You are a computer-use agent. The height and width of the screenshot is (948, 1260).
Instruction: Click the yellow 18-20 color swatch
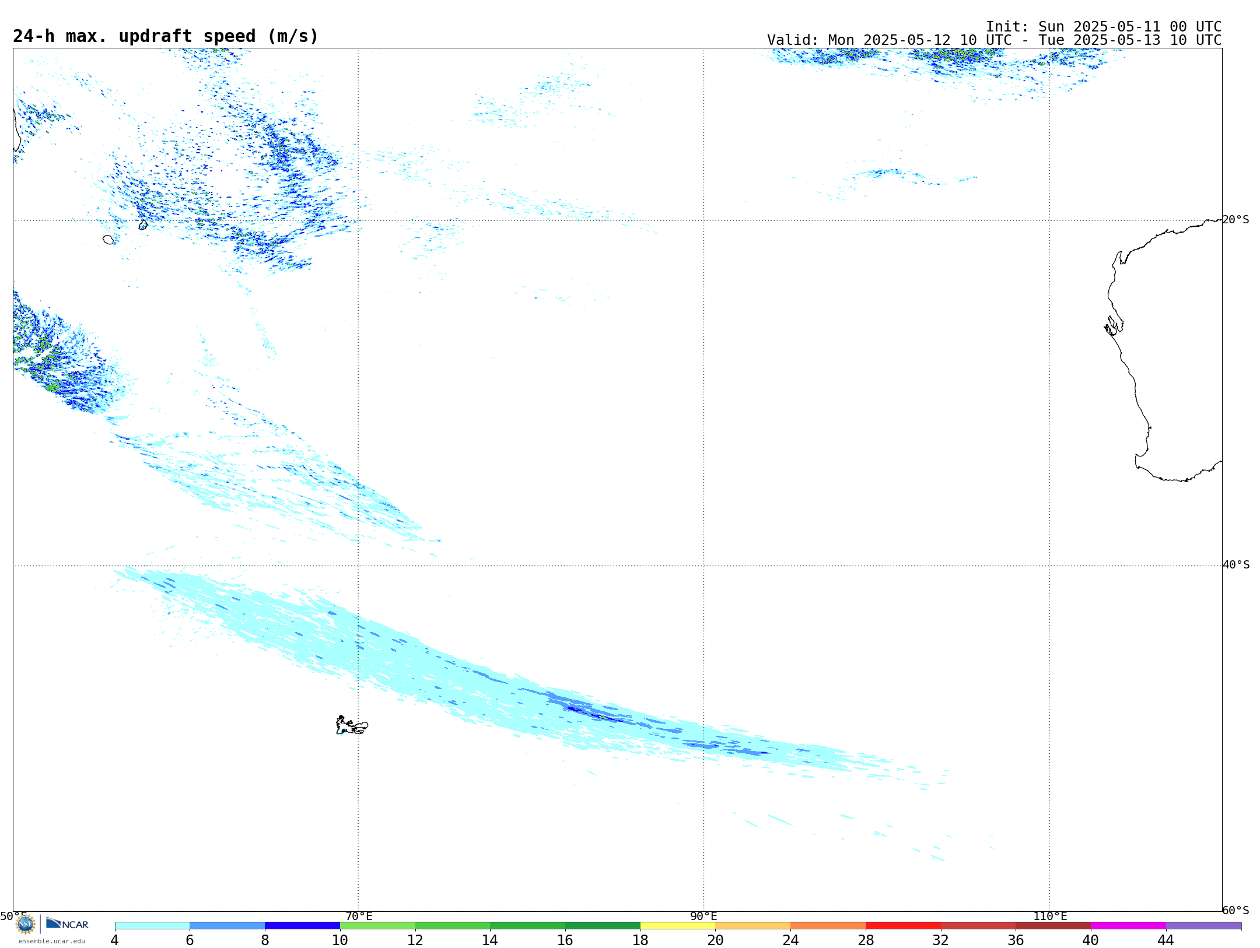(x=678, y=926)
